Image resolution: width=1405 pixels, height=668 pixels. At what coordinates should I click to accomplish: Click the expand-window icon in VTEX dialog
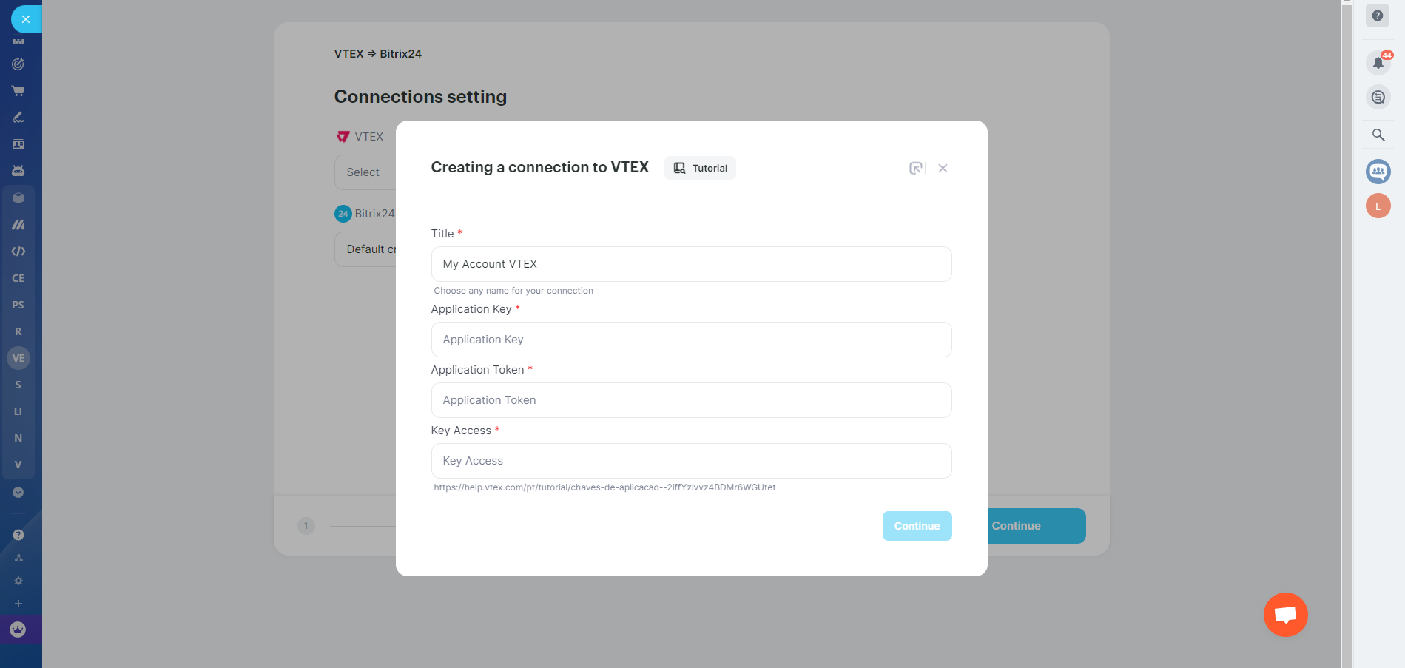click(916, 168)
